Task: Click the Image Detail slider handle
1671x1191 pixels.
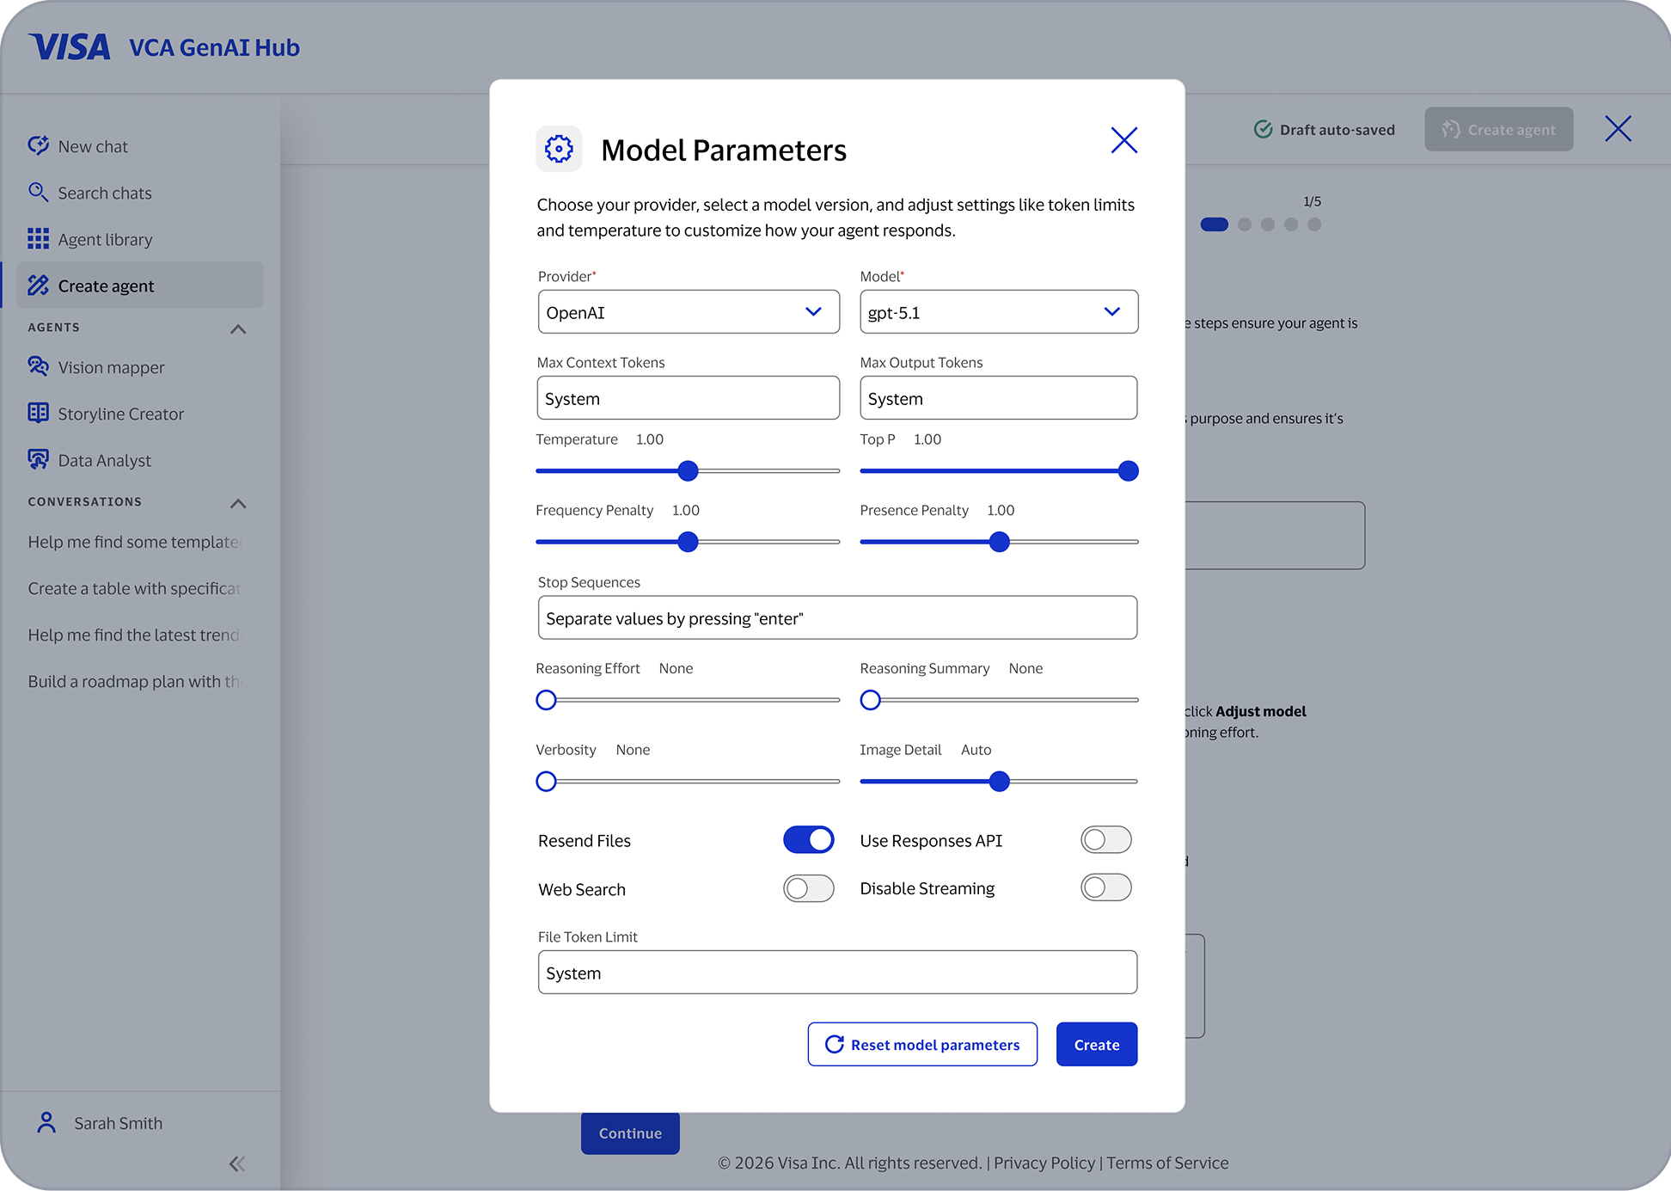Action: [x=999, y=781]
